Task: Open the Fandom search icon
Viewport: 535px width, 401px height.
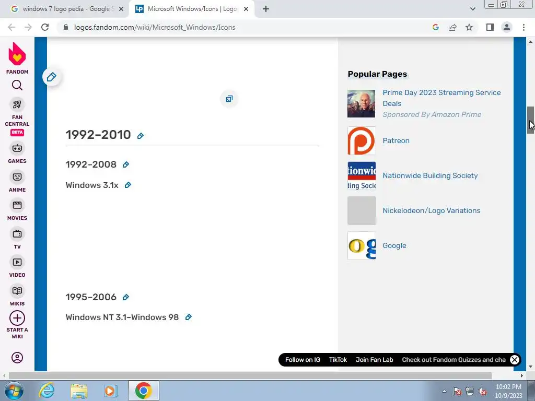Action: [x=17, y=85]
